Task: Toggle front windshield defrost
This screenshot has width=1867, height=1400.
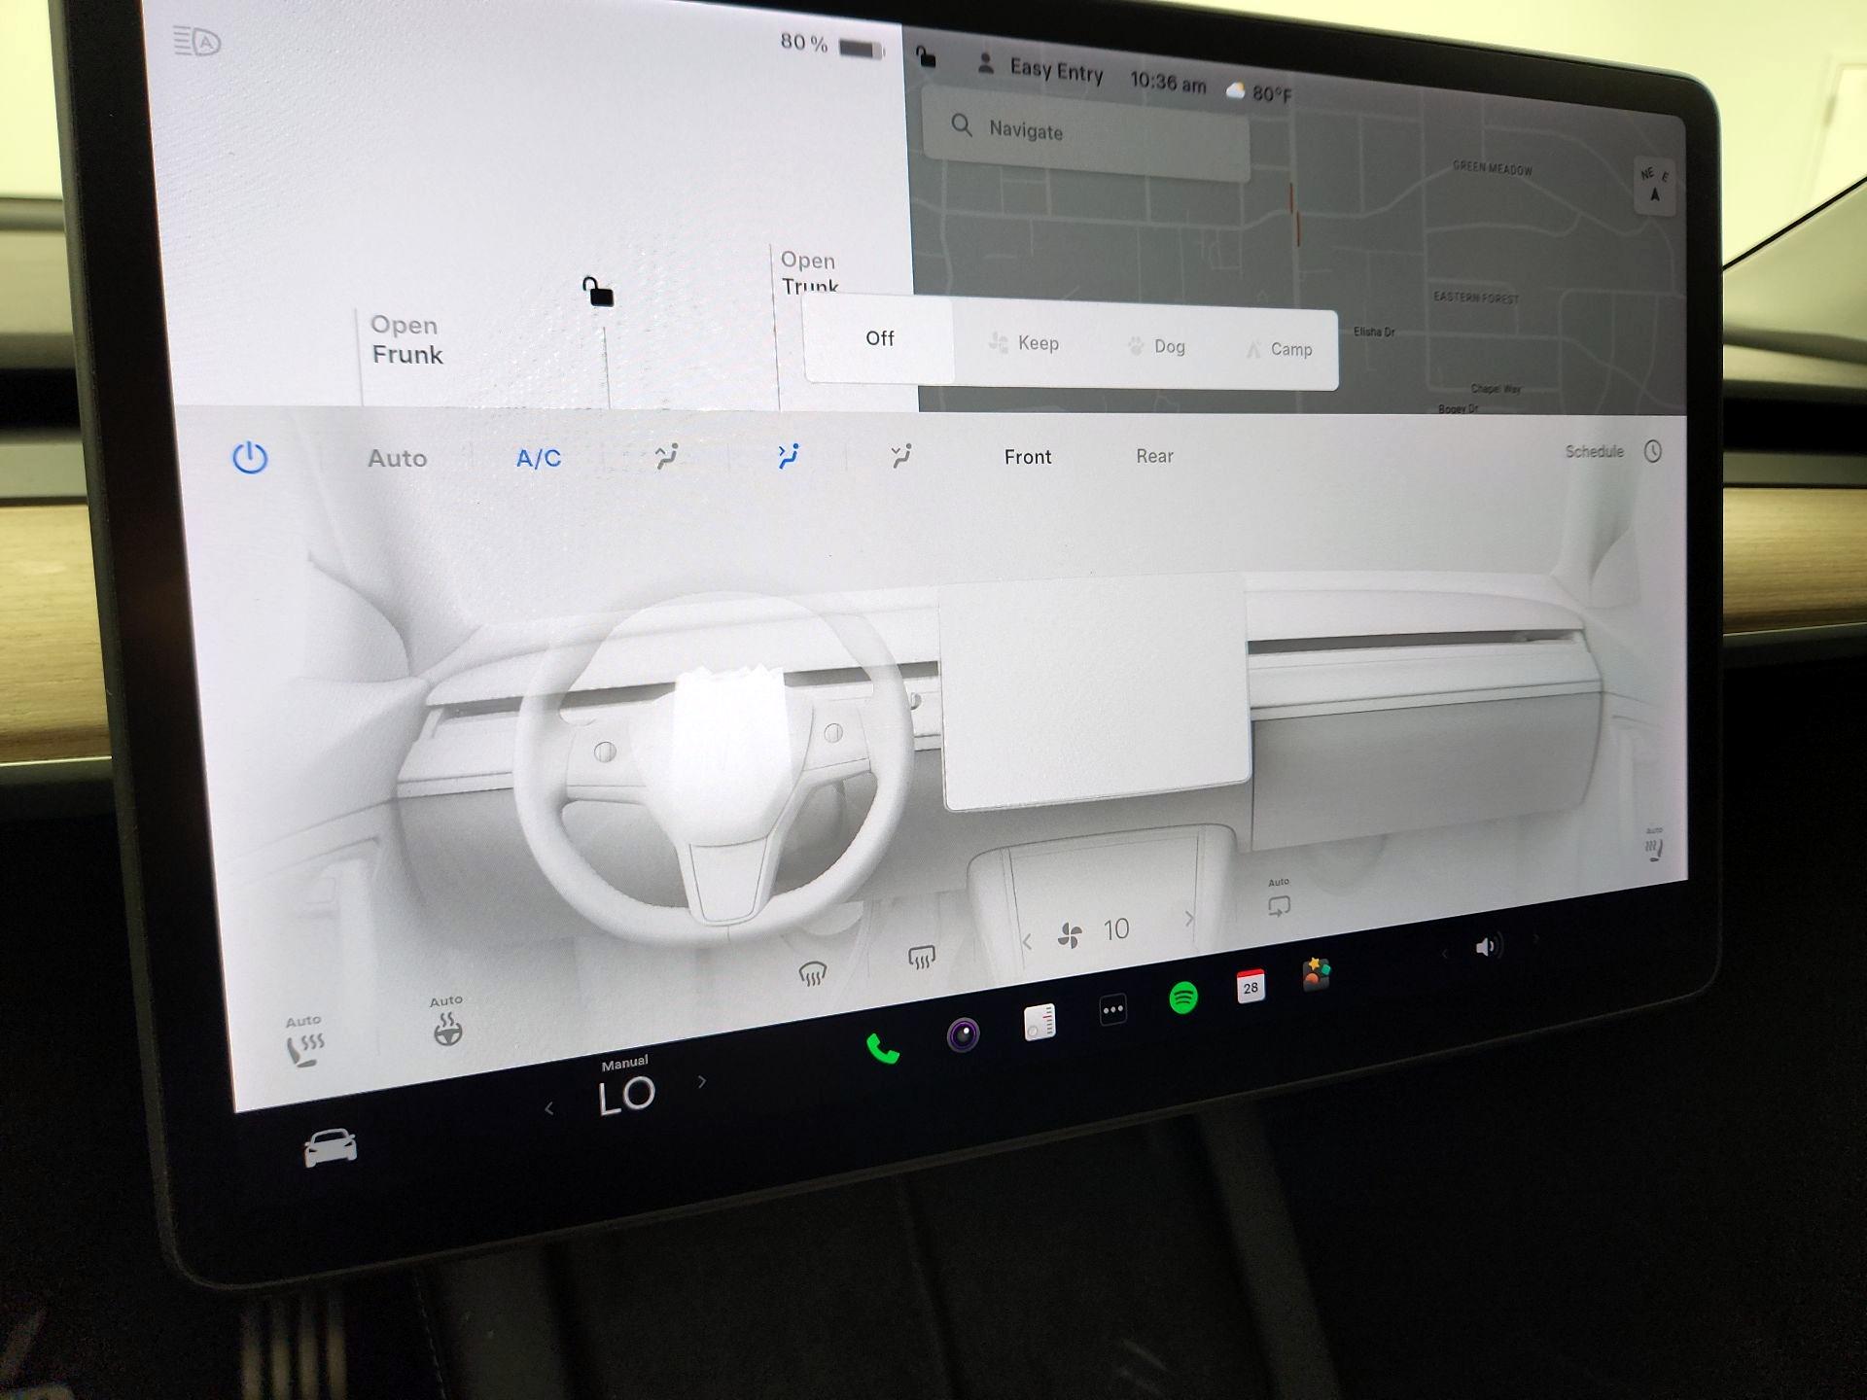Action: 812,973
